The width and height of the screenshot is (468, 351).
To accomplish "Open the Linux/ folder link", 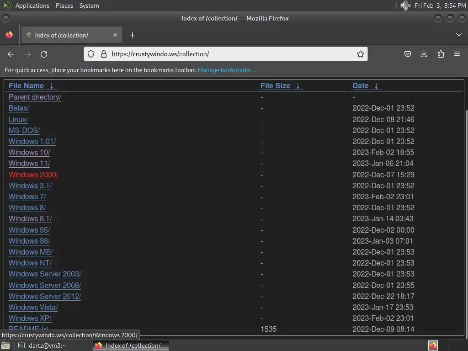I will click(x=18, y=119).
